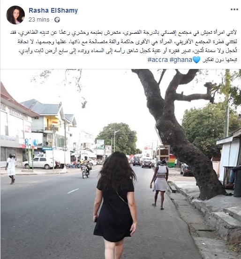Click the white dashed road lane marking
This screenshot has width=241, height=259.
pos(73,191)
